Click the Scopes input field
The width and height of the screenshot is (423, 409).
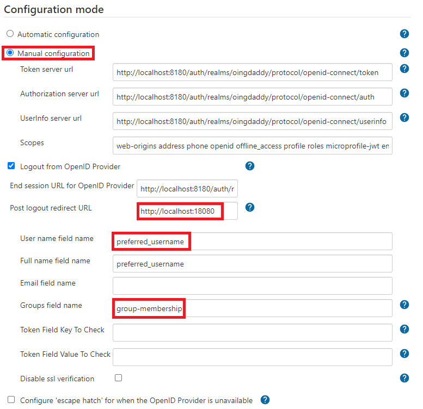point(252,146)
